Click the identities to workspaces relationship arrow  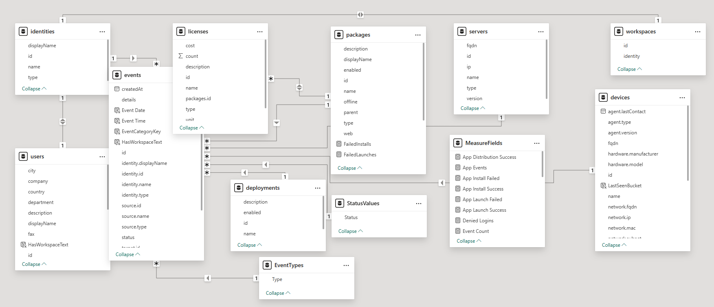(360, 15)
